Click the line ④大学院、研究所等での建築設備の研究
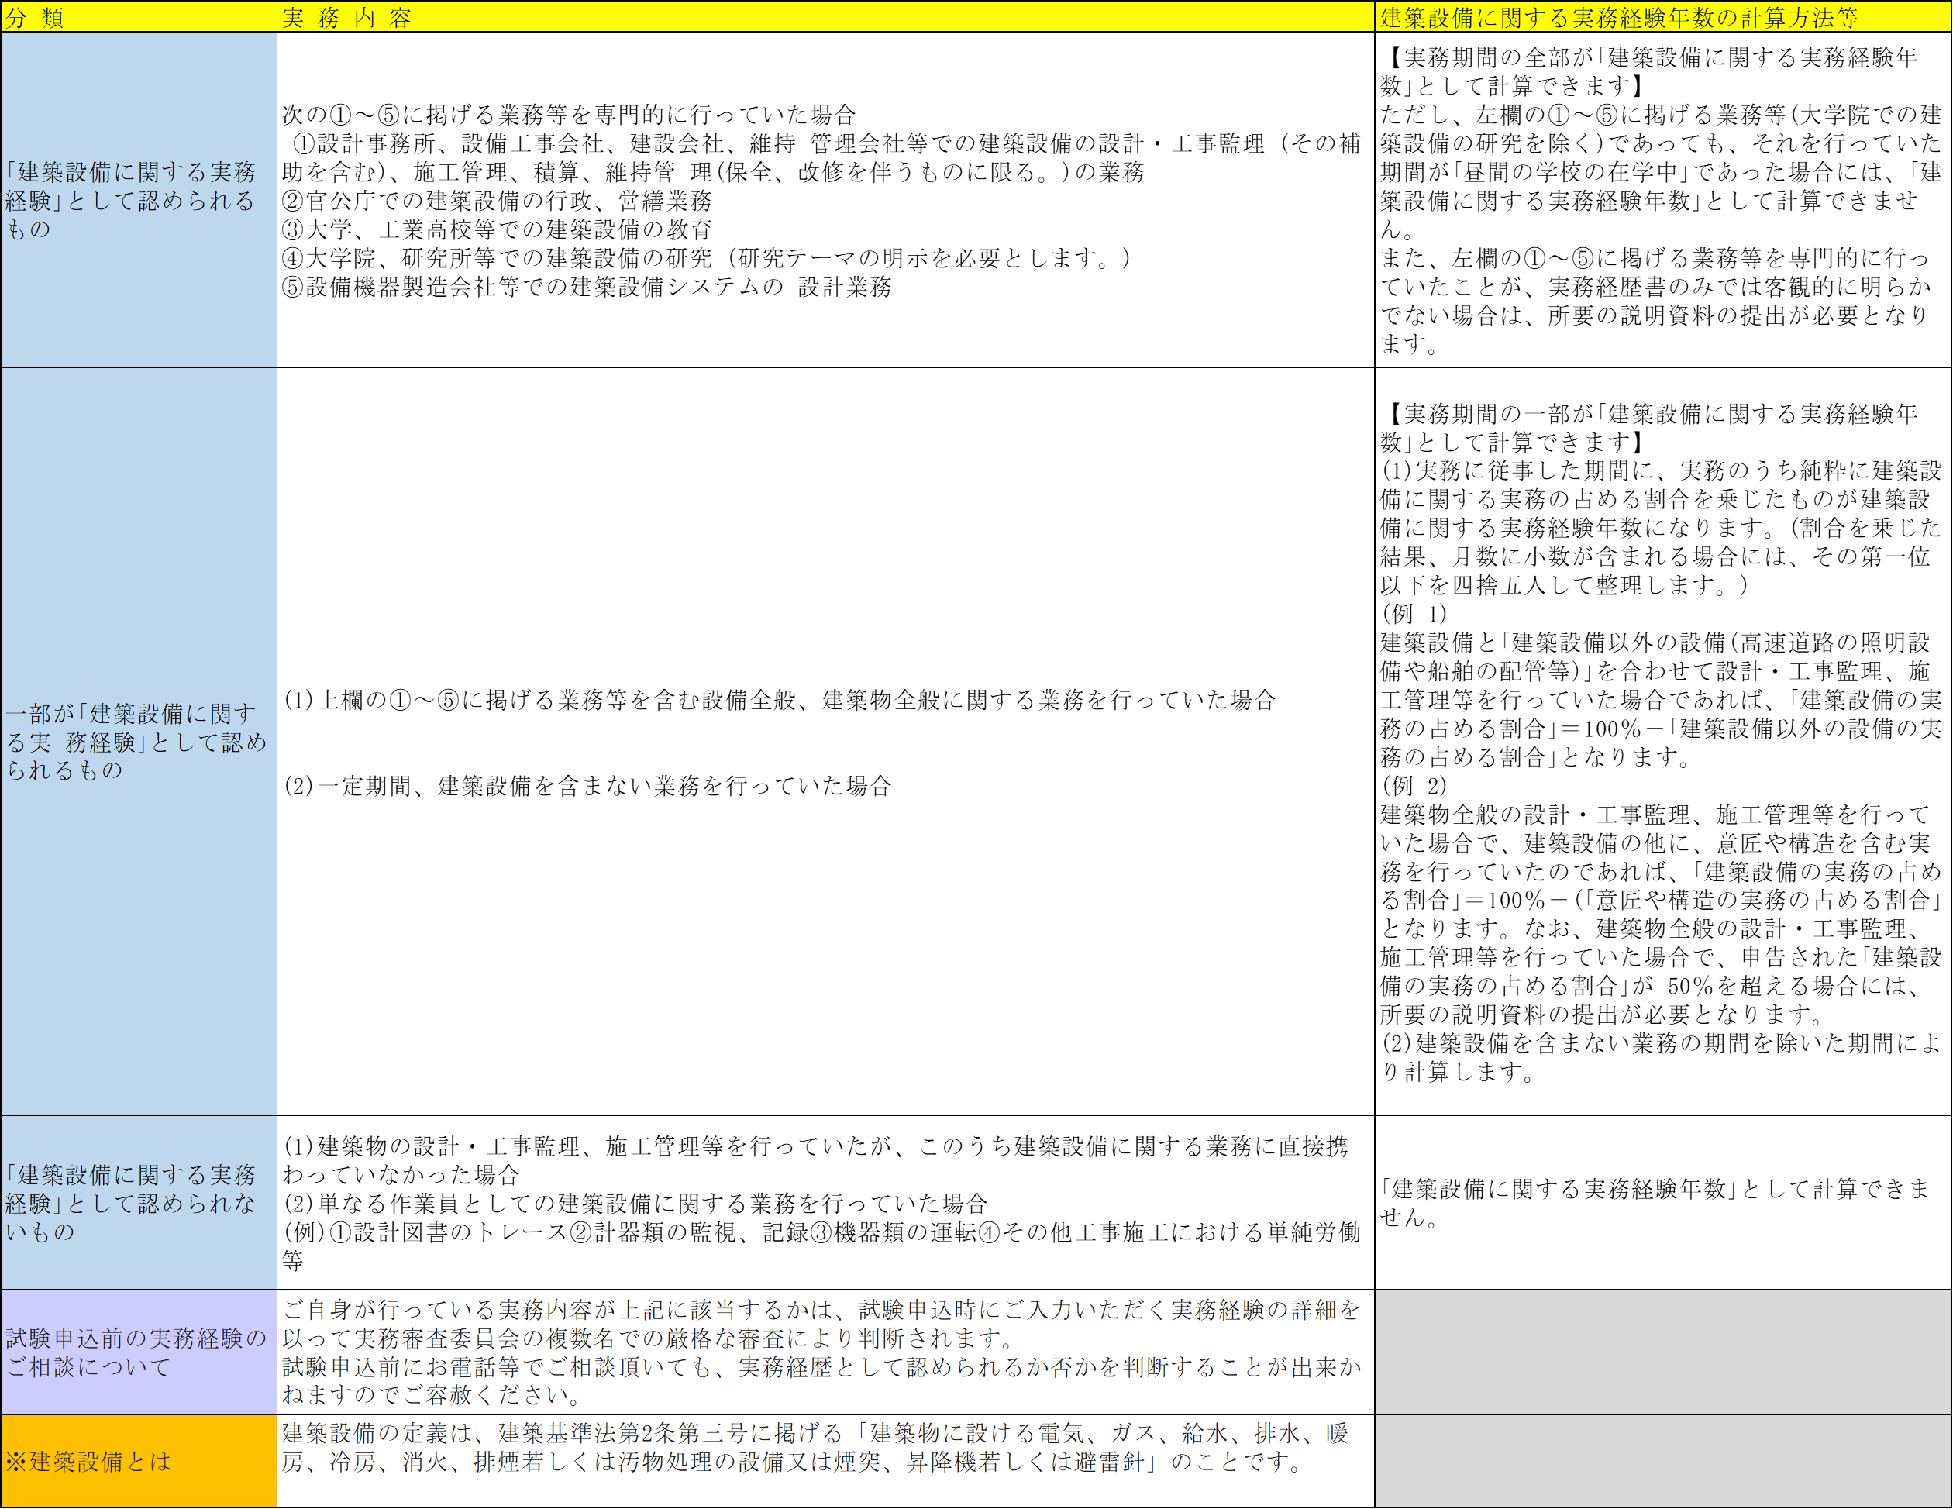The image size is (1953, 1509). (707, 257)
